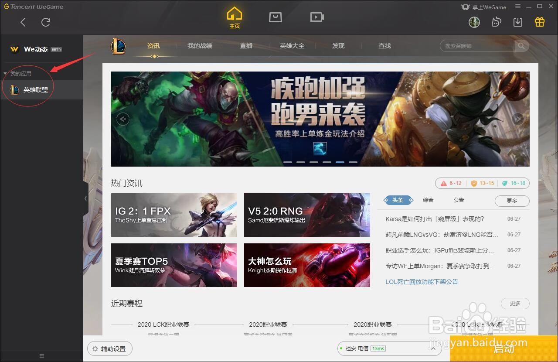Switch to the 我的战绩 tab
The height and width of the screenshot is (362, 558).
click(x=200, y=46)
